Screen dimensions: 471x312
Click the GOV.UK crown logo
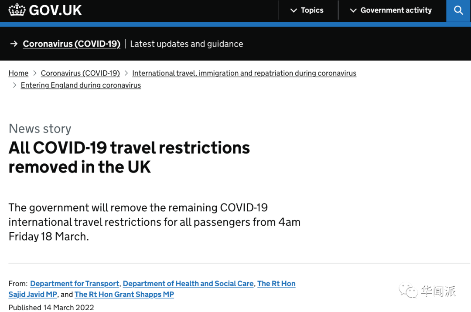point(17,10)
